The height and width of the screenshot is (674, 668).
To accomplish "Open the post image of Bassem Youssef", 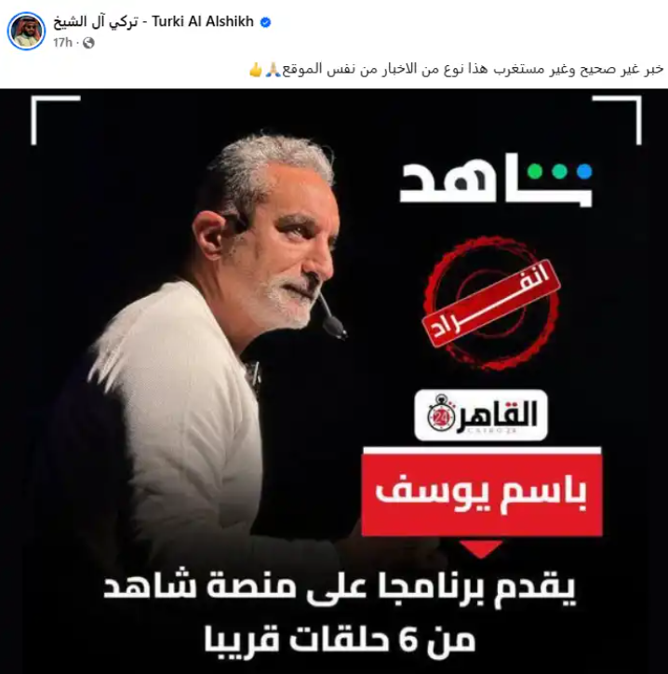I will point(334,382).
